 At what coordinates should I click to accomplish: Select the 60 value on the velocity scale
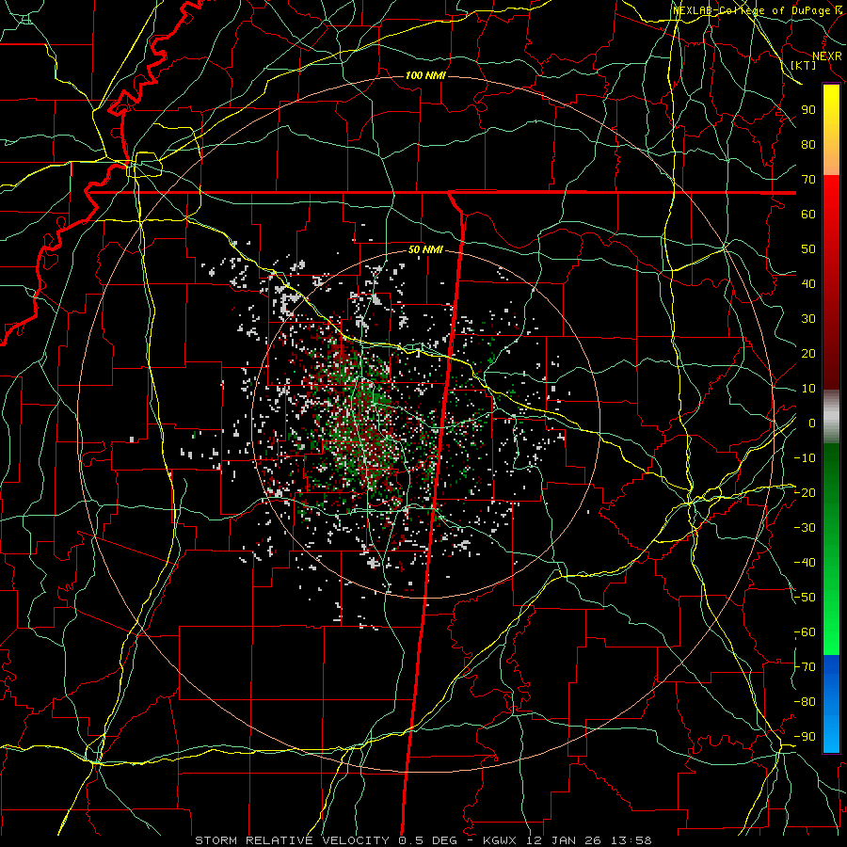click(x=808, y=215)
